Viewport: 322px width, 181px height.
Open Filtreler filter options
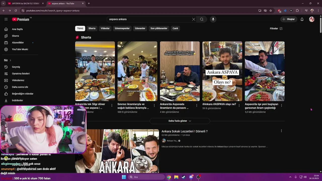[x=276, y=29]
